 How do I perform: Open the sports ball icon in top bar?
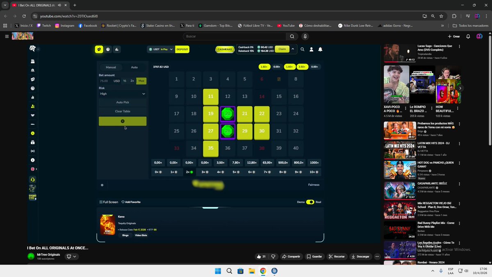click(x=108, y=49)
